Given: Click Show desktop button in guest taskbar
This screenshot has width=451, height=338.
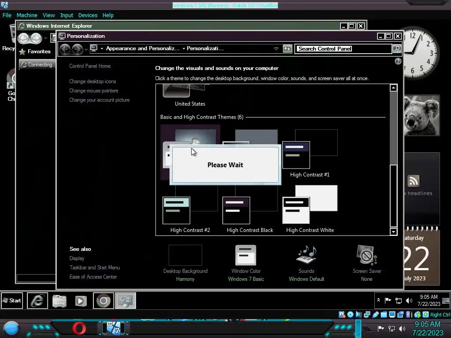Looking at the screenshot, I should coord(446,301).
